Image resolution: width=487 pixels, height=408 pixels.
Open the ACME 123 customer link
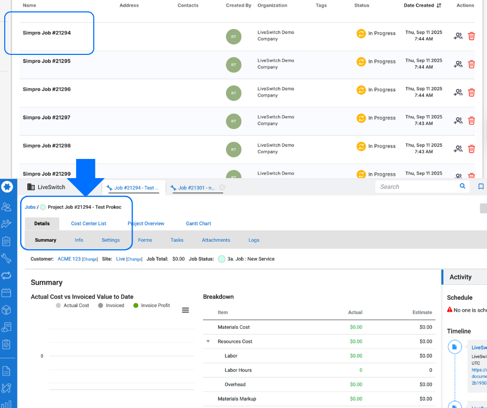coord(69,259)
